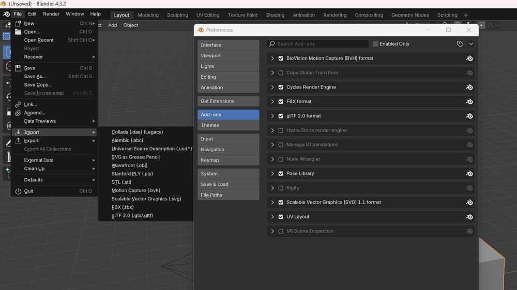
Task: Switch to the Shading workspace tab
Action: pyautogui.click(x=275, y=15)
